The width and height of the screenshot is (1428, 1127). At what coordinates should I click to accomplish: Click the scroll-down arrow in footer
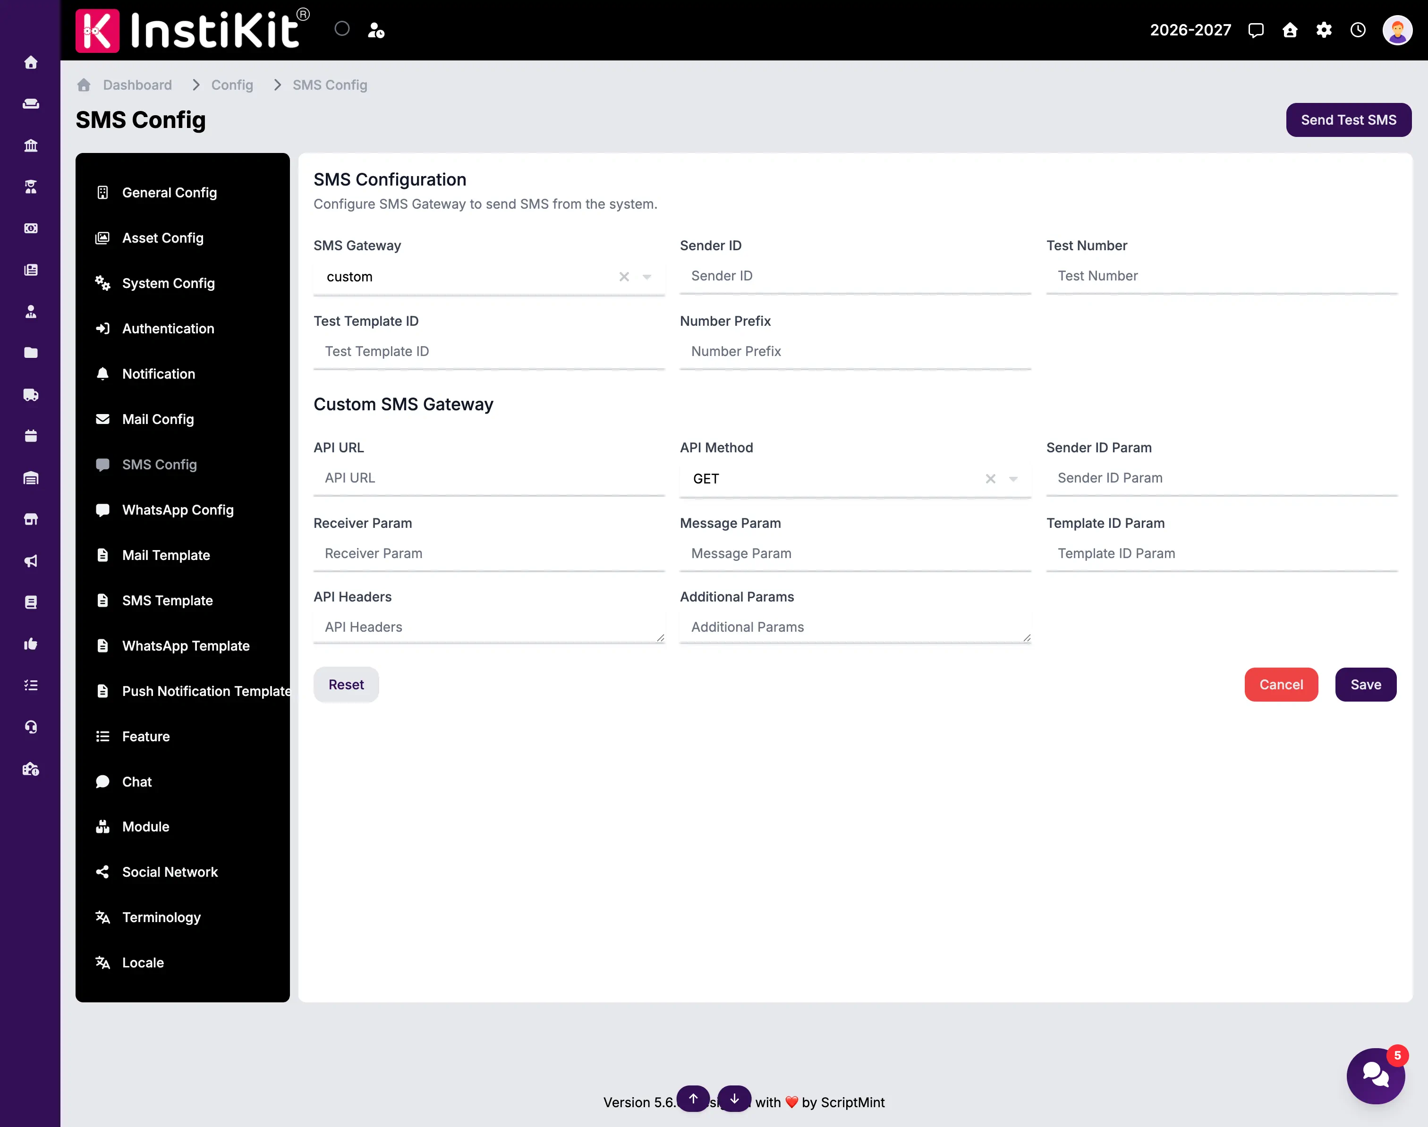point(734,1099)
